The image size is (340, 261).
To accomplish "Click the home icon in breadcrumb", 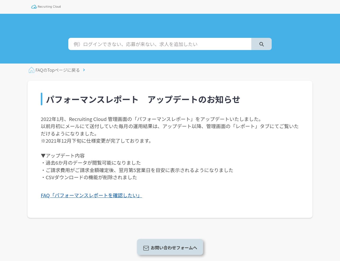I will coord(31,70).
